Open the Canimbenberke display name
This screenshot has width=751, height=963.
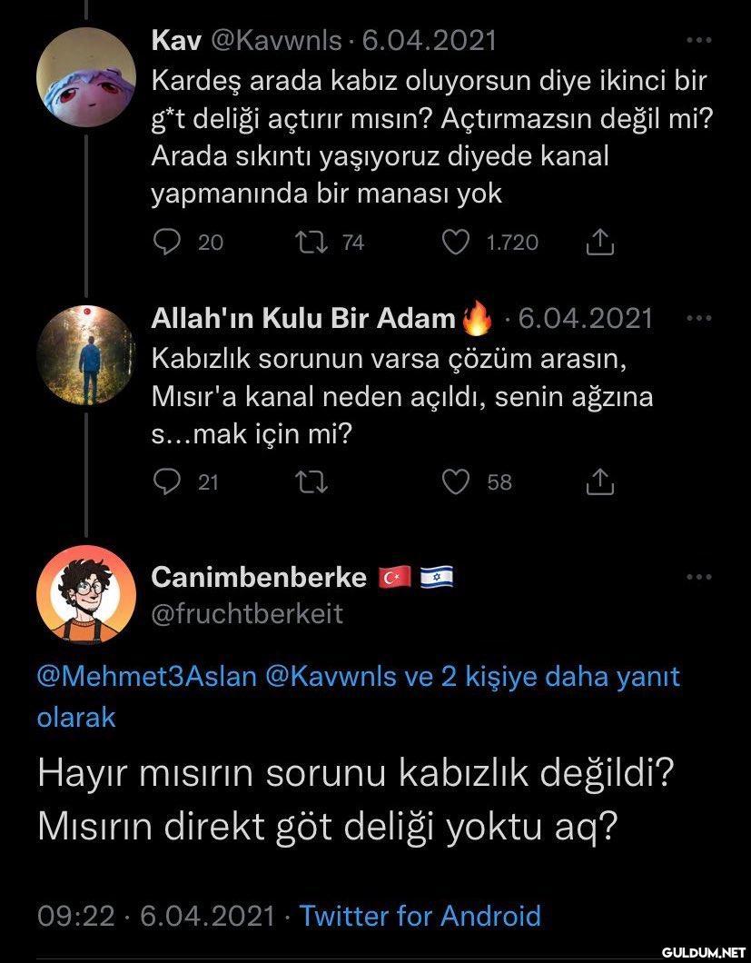click(259, 577)
